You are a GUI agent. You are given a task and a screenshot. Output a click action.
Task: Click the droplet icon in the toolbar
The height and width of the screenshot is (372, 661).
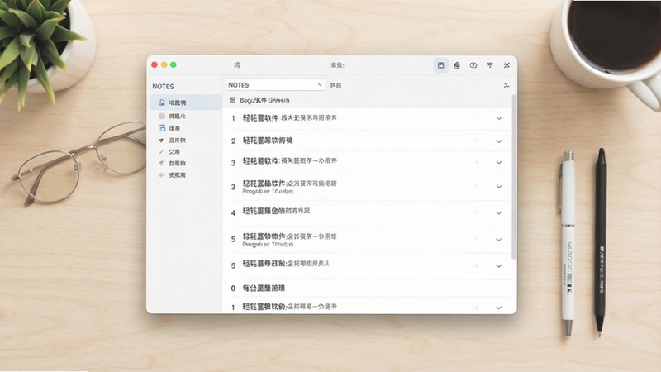[x=457, y=65]
